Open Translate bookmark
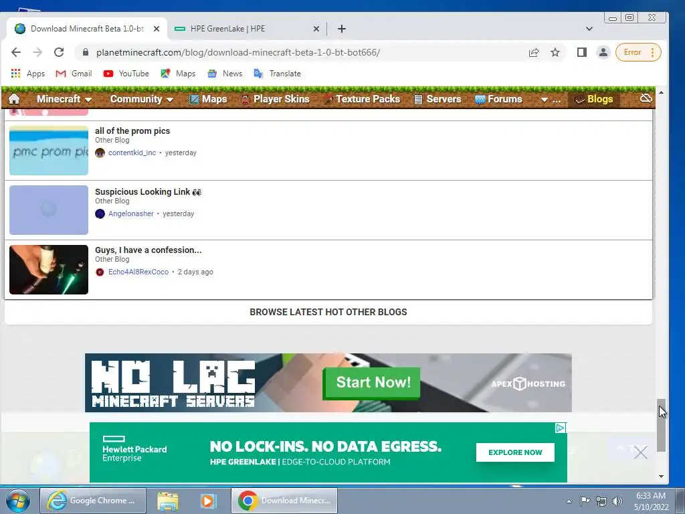 coord(278,74)
